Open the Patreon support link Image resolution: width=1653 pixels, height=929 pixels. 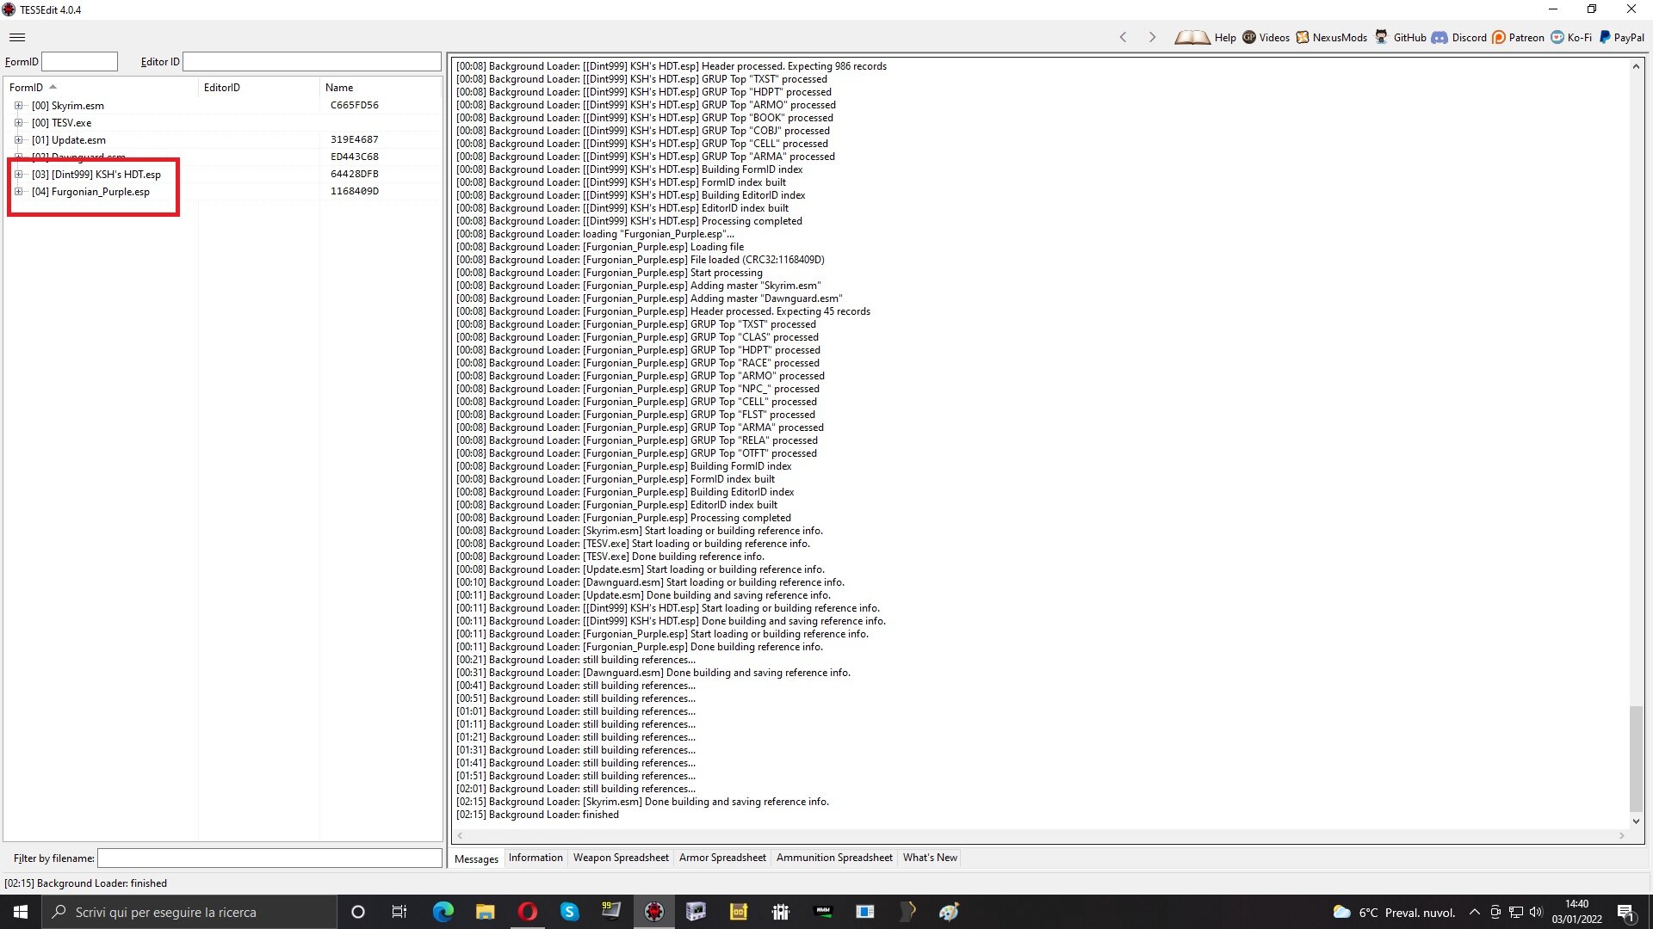pos(1518,37)
